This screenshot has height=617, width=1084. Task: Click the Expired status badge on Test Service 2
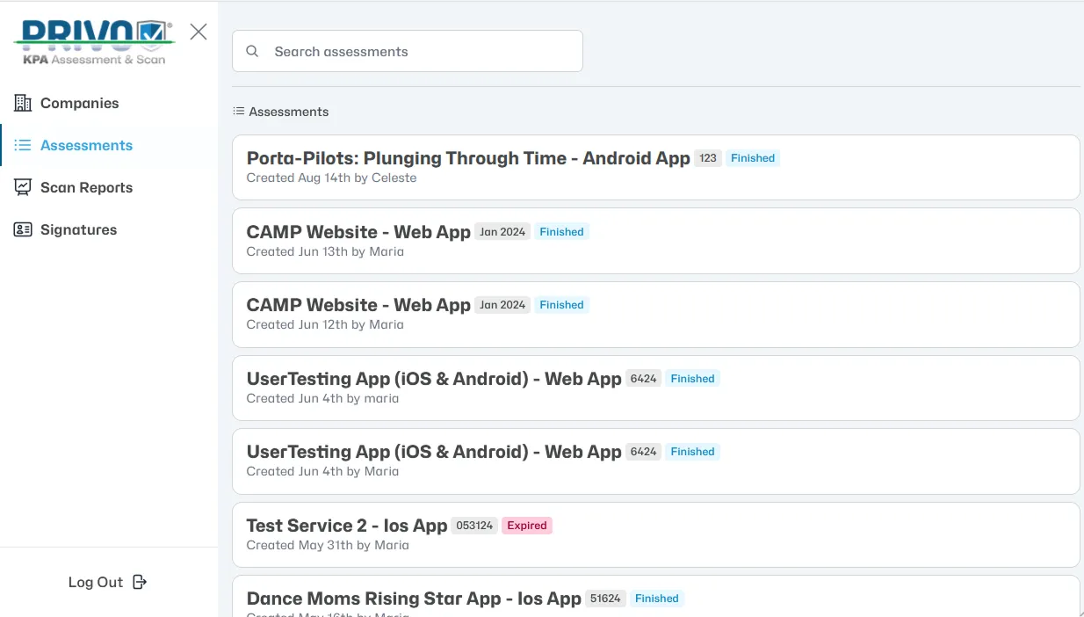[x=527, y=525]
